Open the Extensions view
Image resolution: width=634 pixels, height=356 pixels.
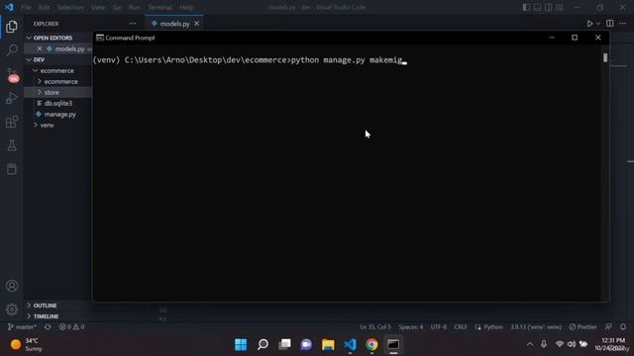(12, 122)
